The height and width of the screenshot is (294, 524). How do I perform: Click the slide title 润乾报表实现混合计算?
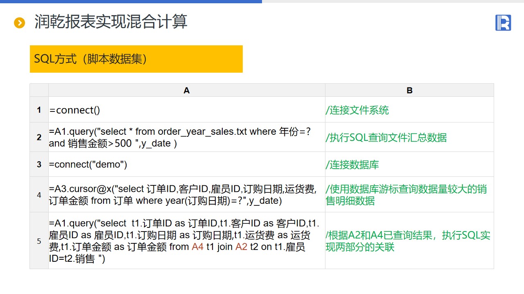click(111, 22)
